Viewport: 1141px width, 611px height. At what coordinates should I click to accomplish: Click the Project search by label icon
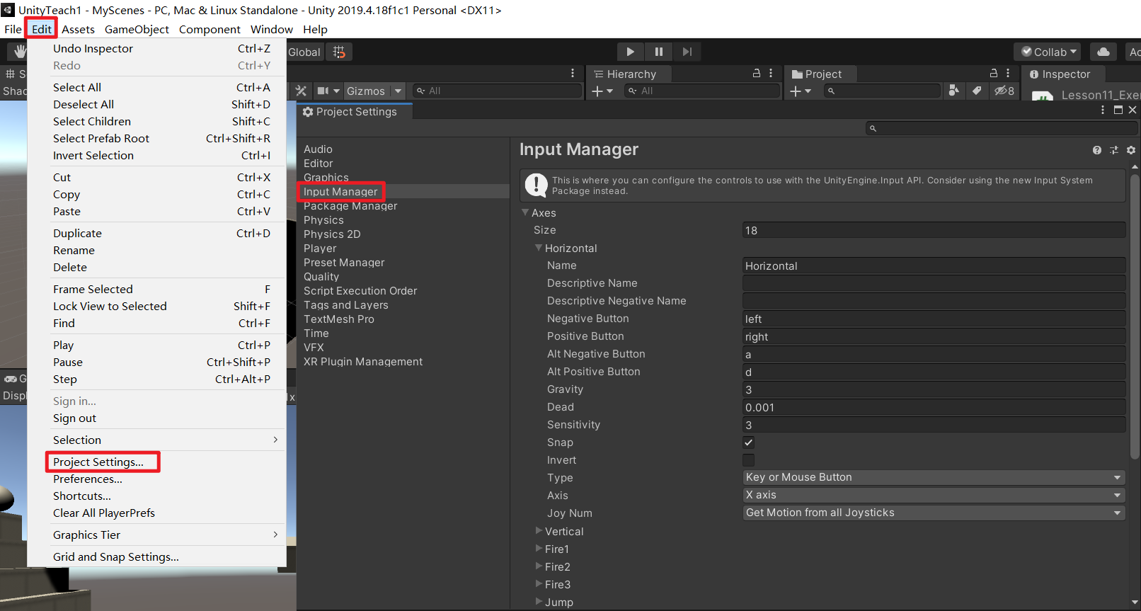(977, 90)
